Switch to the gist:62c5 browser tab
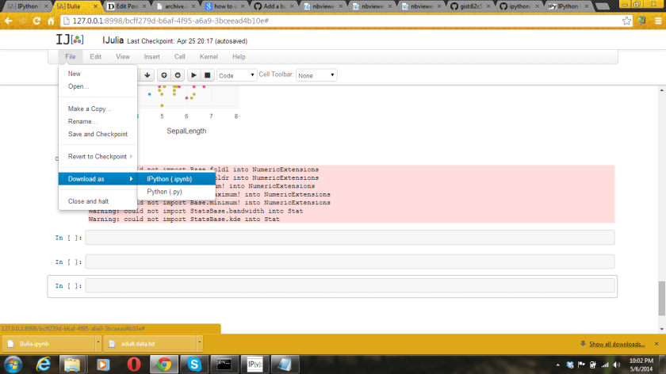 coord(472,6)
